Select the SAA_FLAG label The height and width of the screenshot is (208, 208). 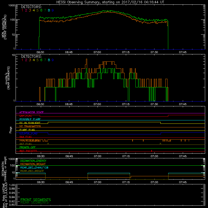[25, 137]
